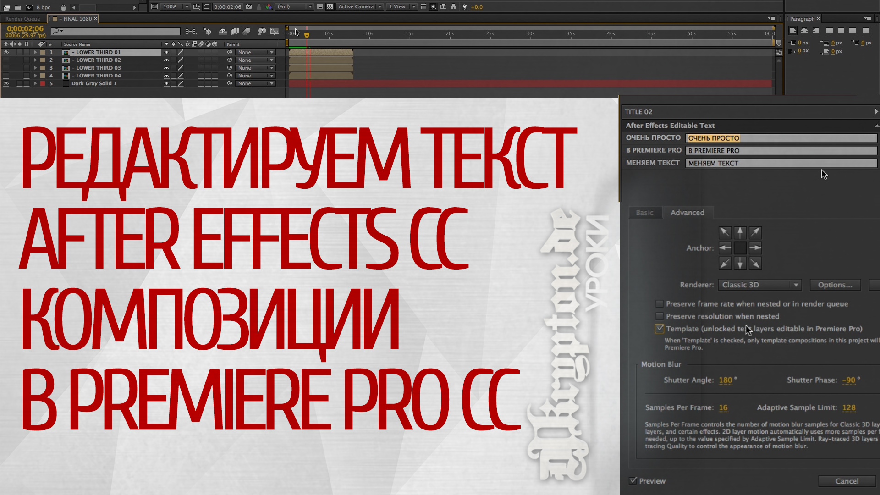Screen dimensions: 880x495
Task: Check Preserve frame rate when nested option
Action: tap(660, 304)
